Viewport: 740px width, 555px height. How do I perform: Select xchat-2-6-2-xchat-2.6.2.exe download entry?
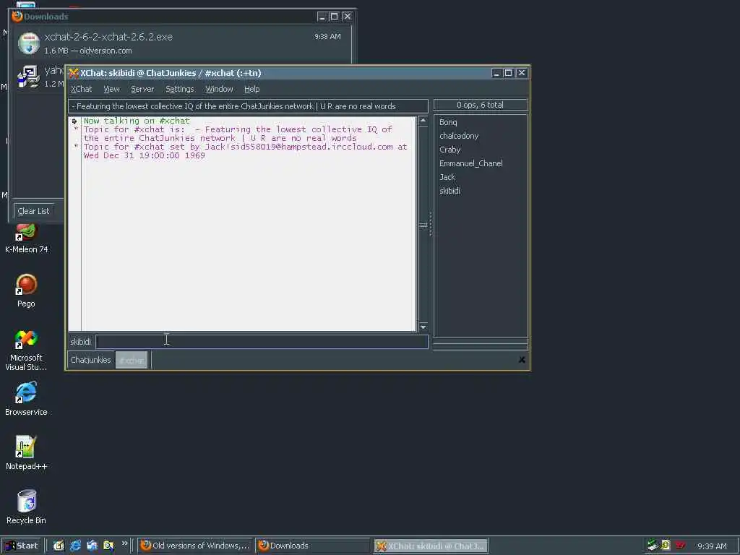tap(181, 43)
